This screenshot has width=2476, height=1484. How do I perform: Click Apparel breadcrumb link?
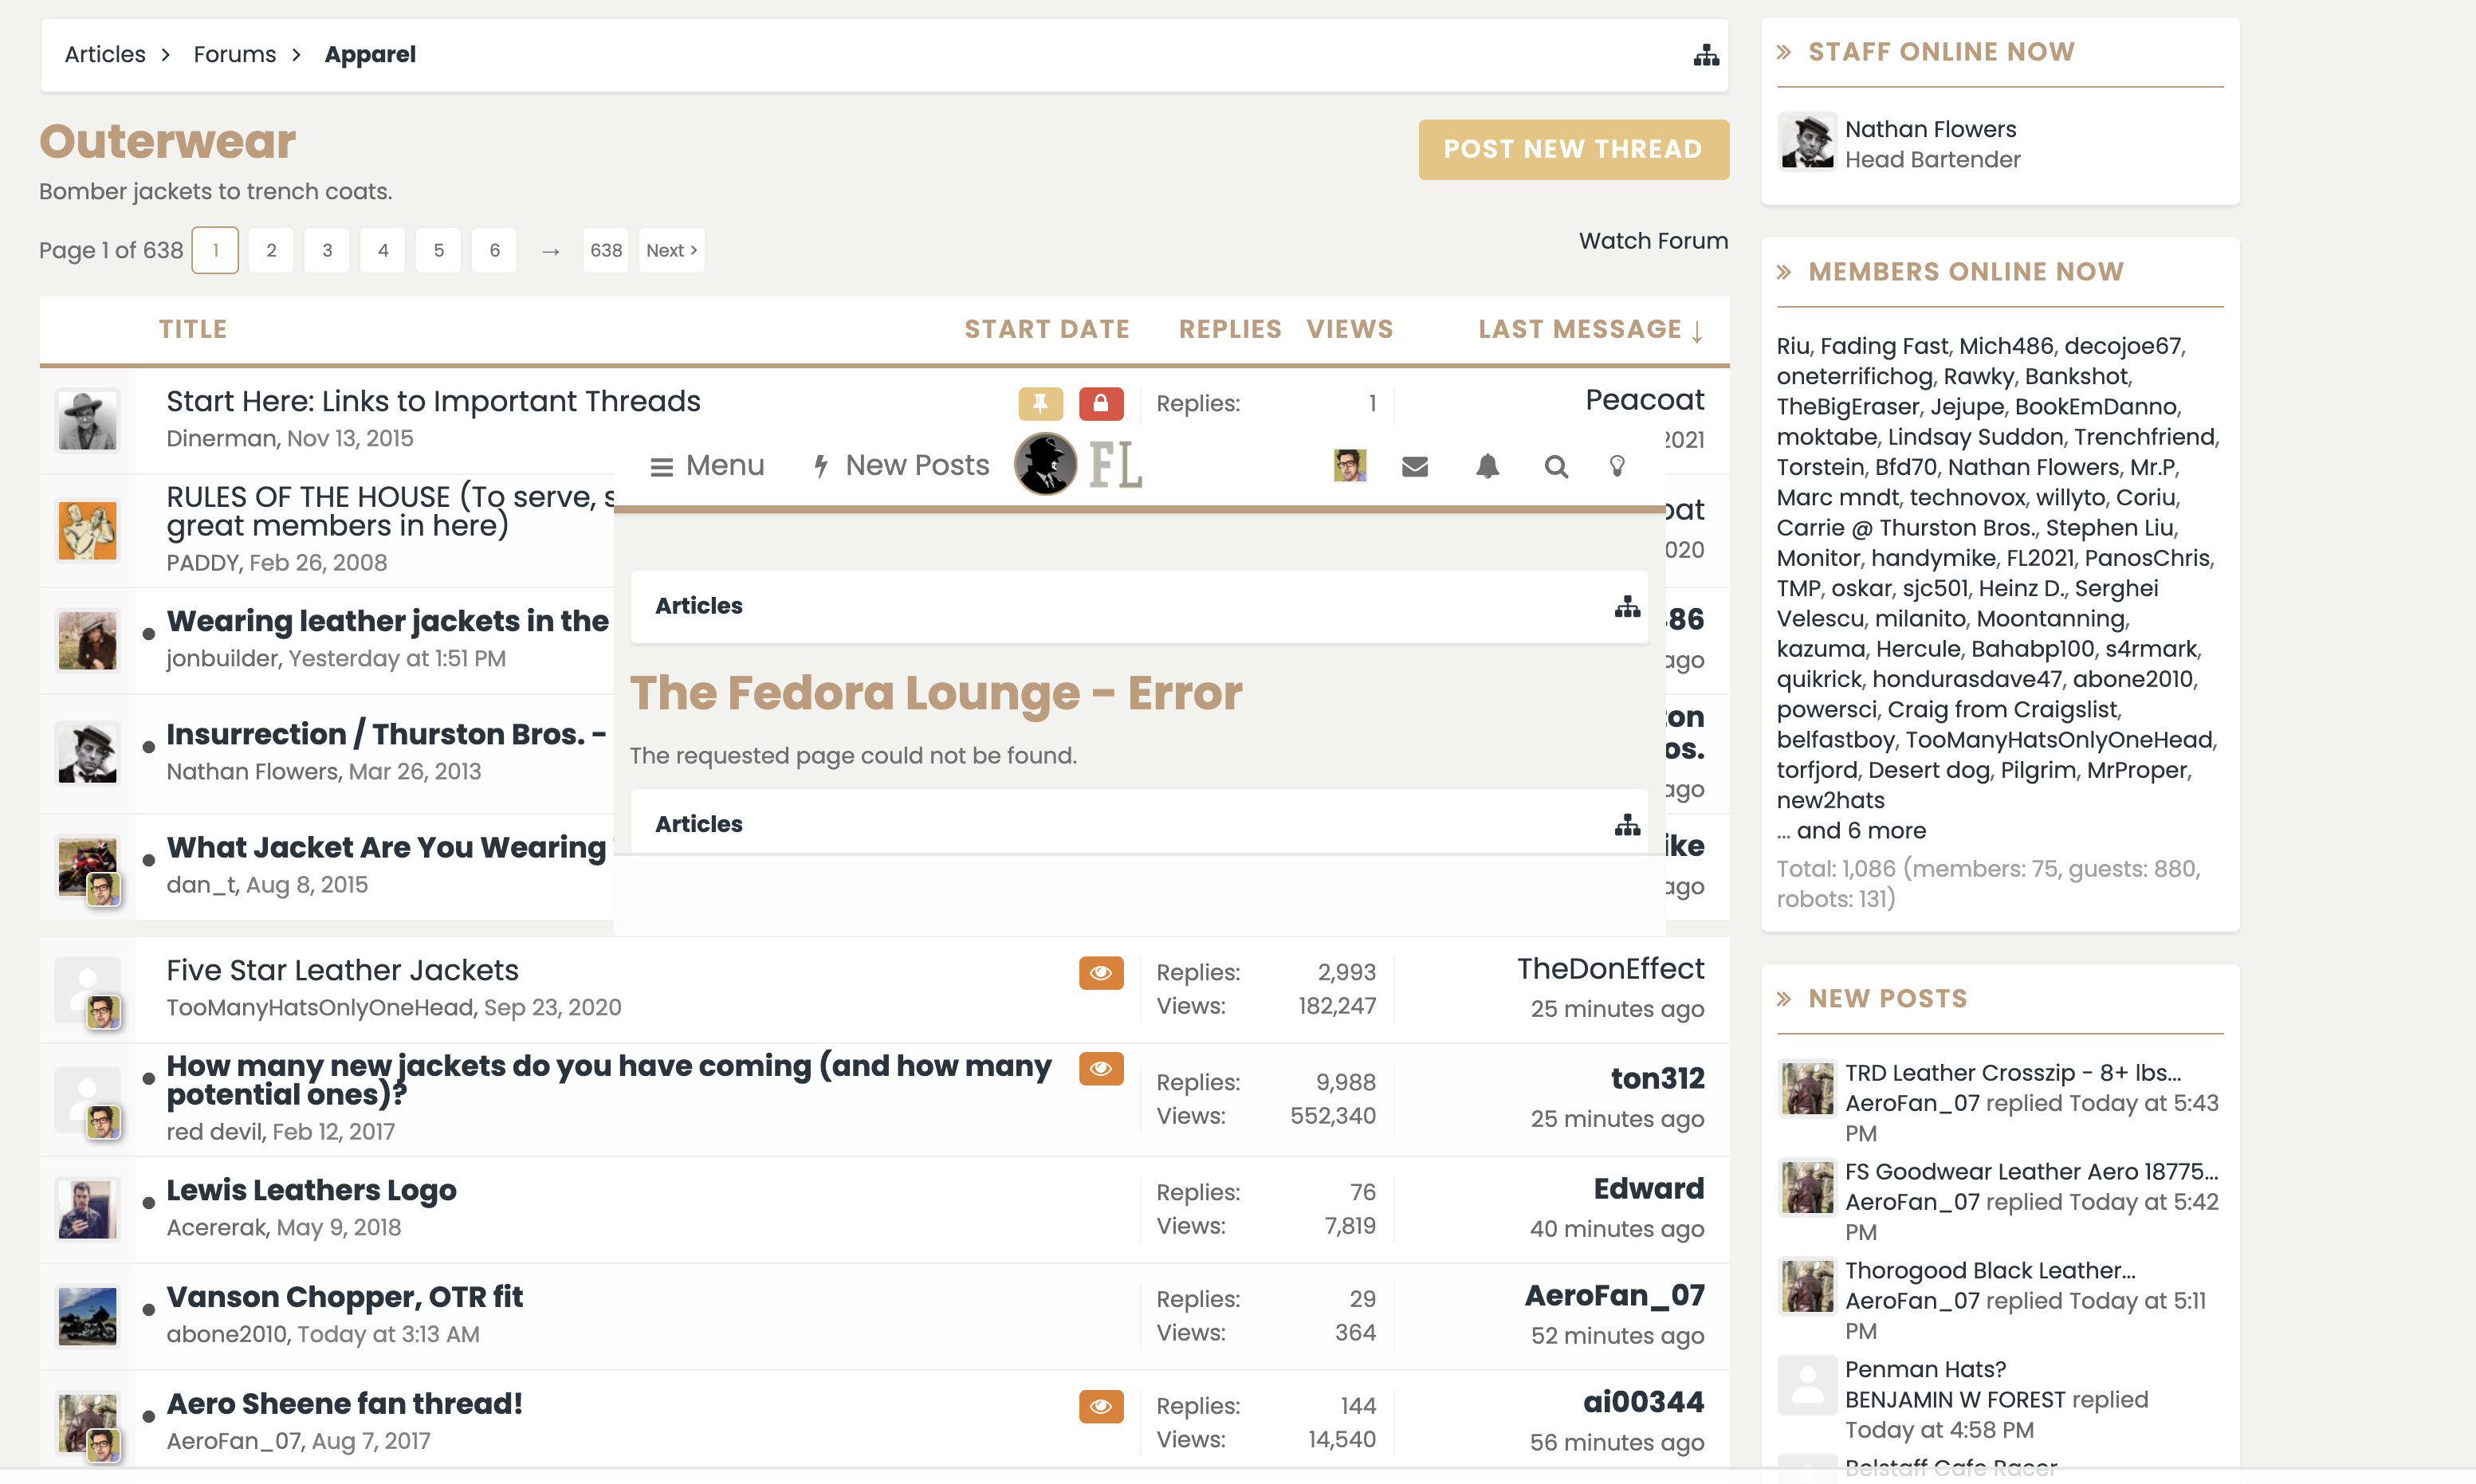click(370, 55)
